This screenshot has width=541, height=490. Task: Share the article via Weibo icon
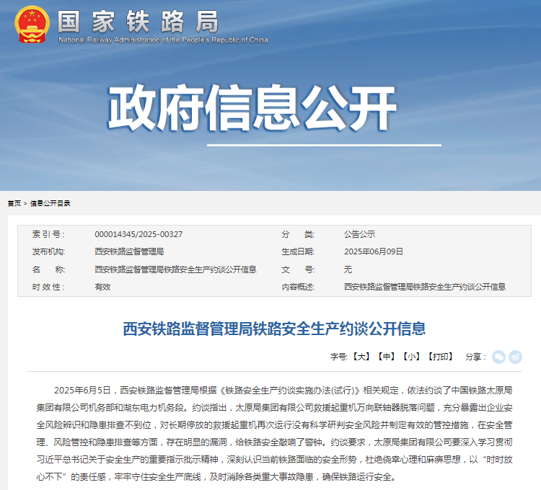coord(515,357)
